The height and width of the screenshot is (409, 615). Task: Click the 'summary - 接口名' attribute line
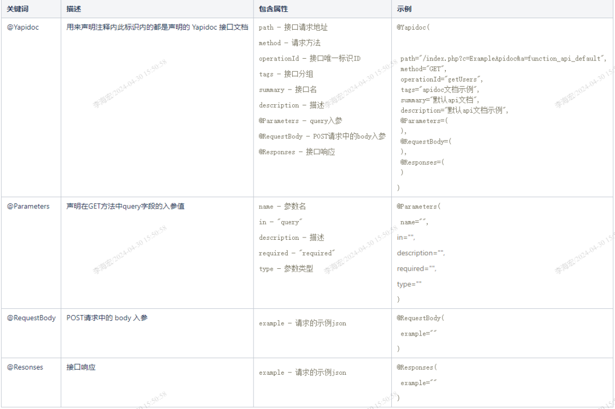pyautogui.click(x=288, y=89)
